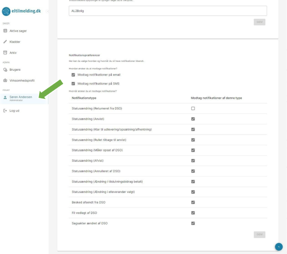Click the Notifikationspræferencer heading
The image size is (287, 254).
click(84, 55)
